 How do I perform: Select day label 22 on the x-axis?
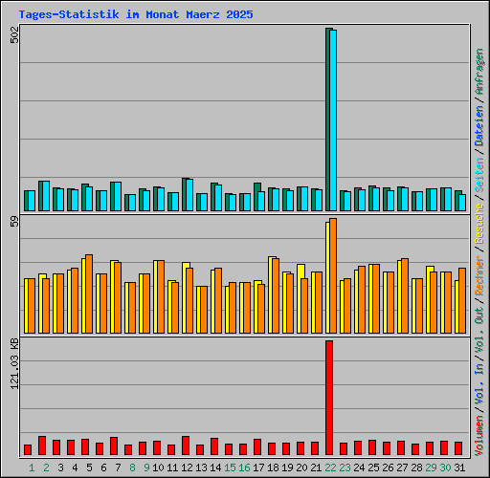tap(330, 467)
